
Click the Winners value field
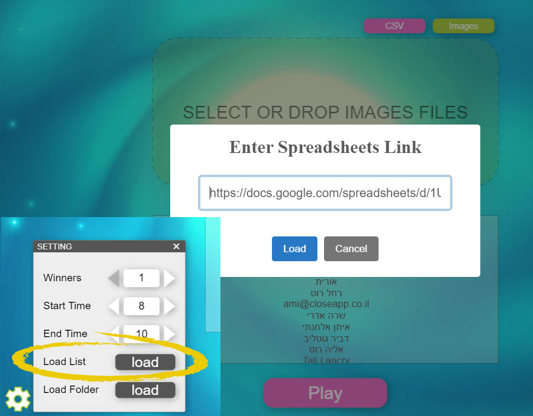(x=141, y=278)
